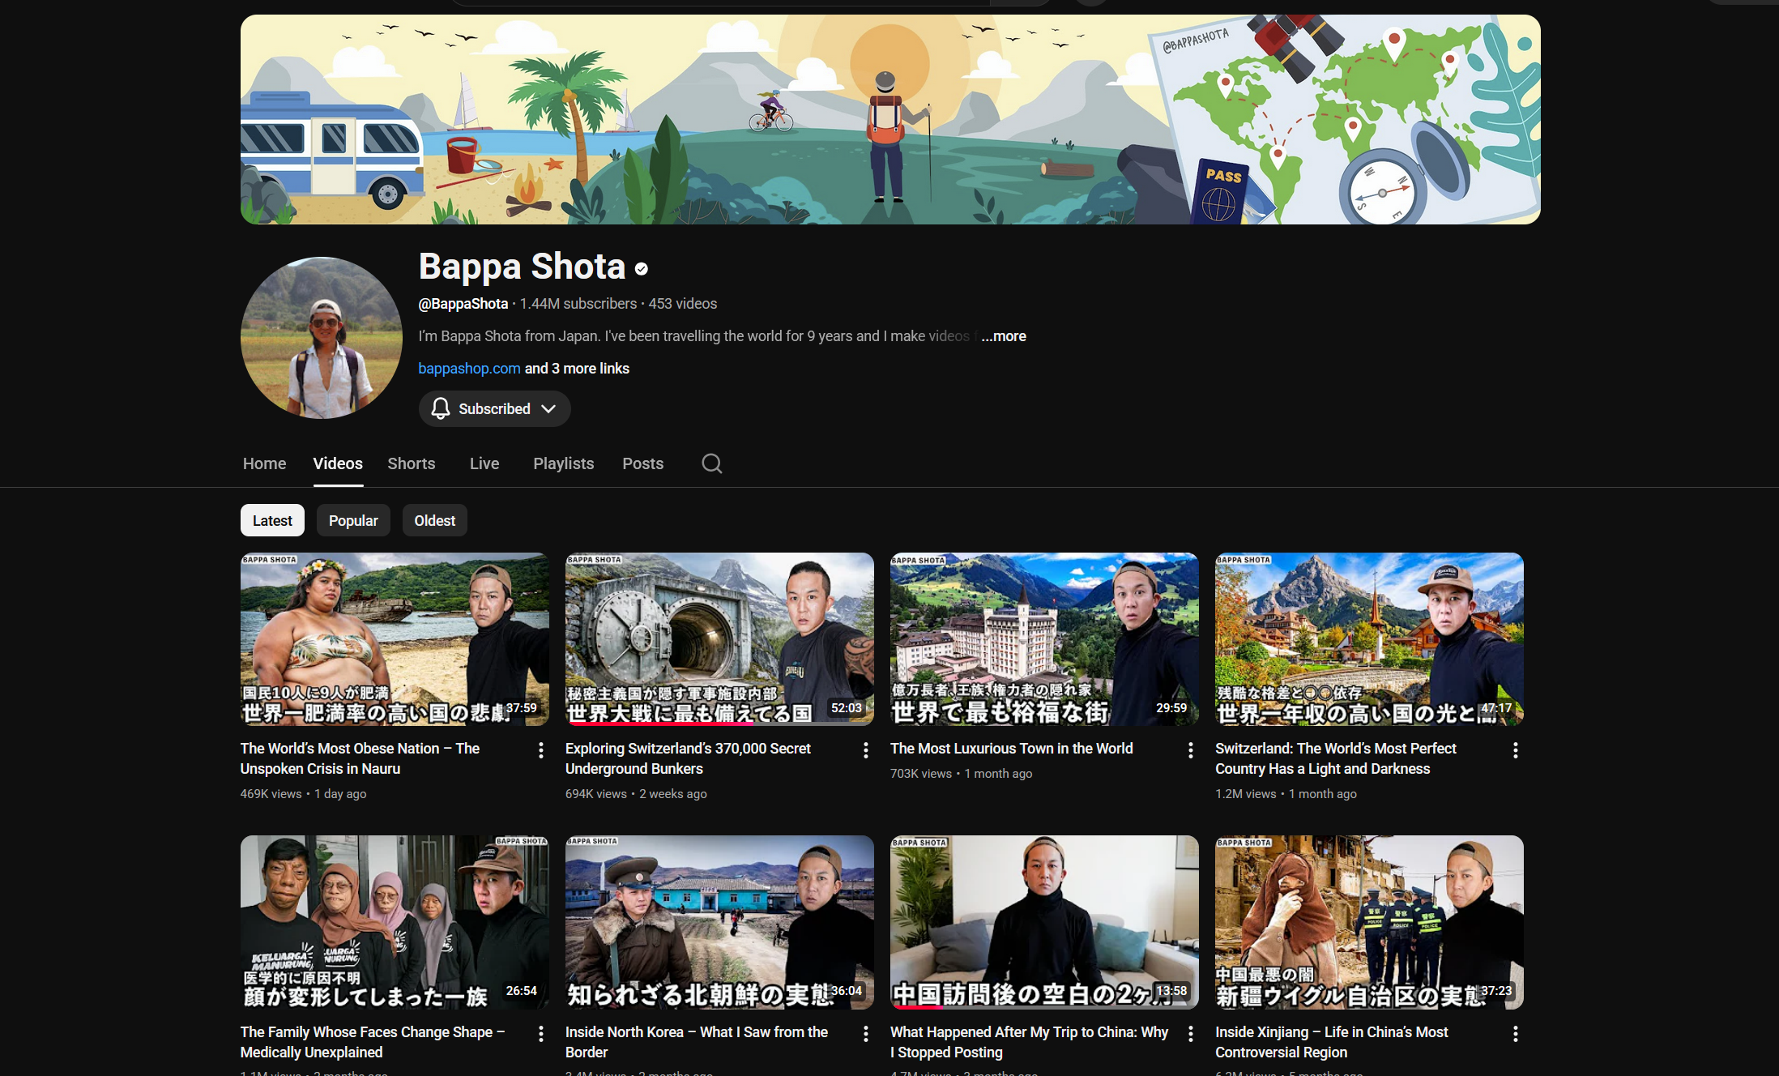
Task: Switch to the Shorts tab
Action: click(411, 463)
